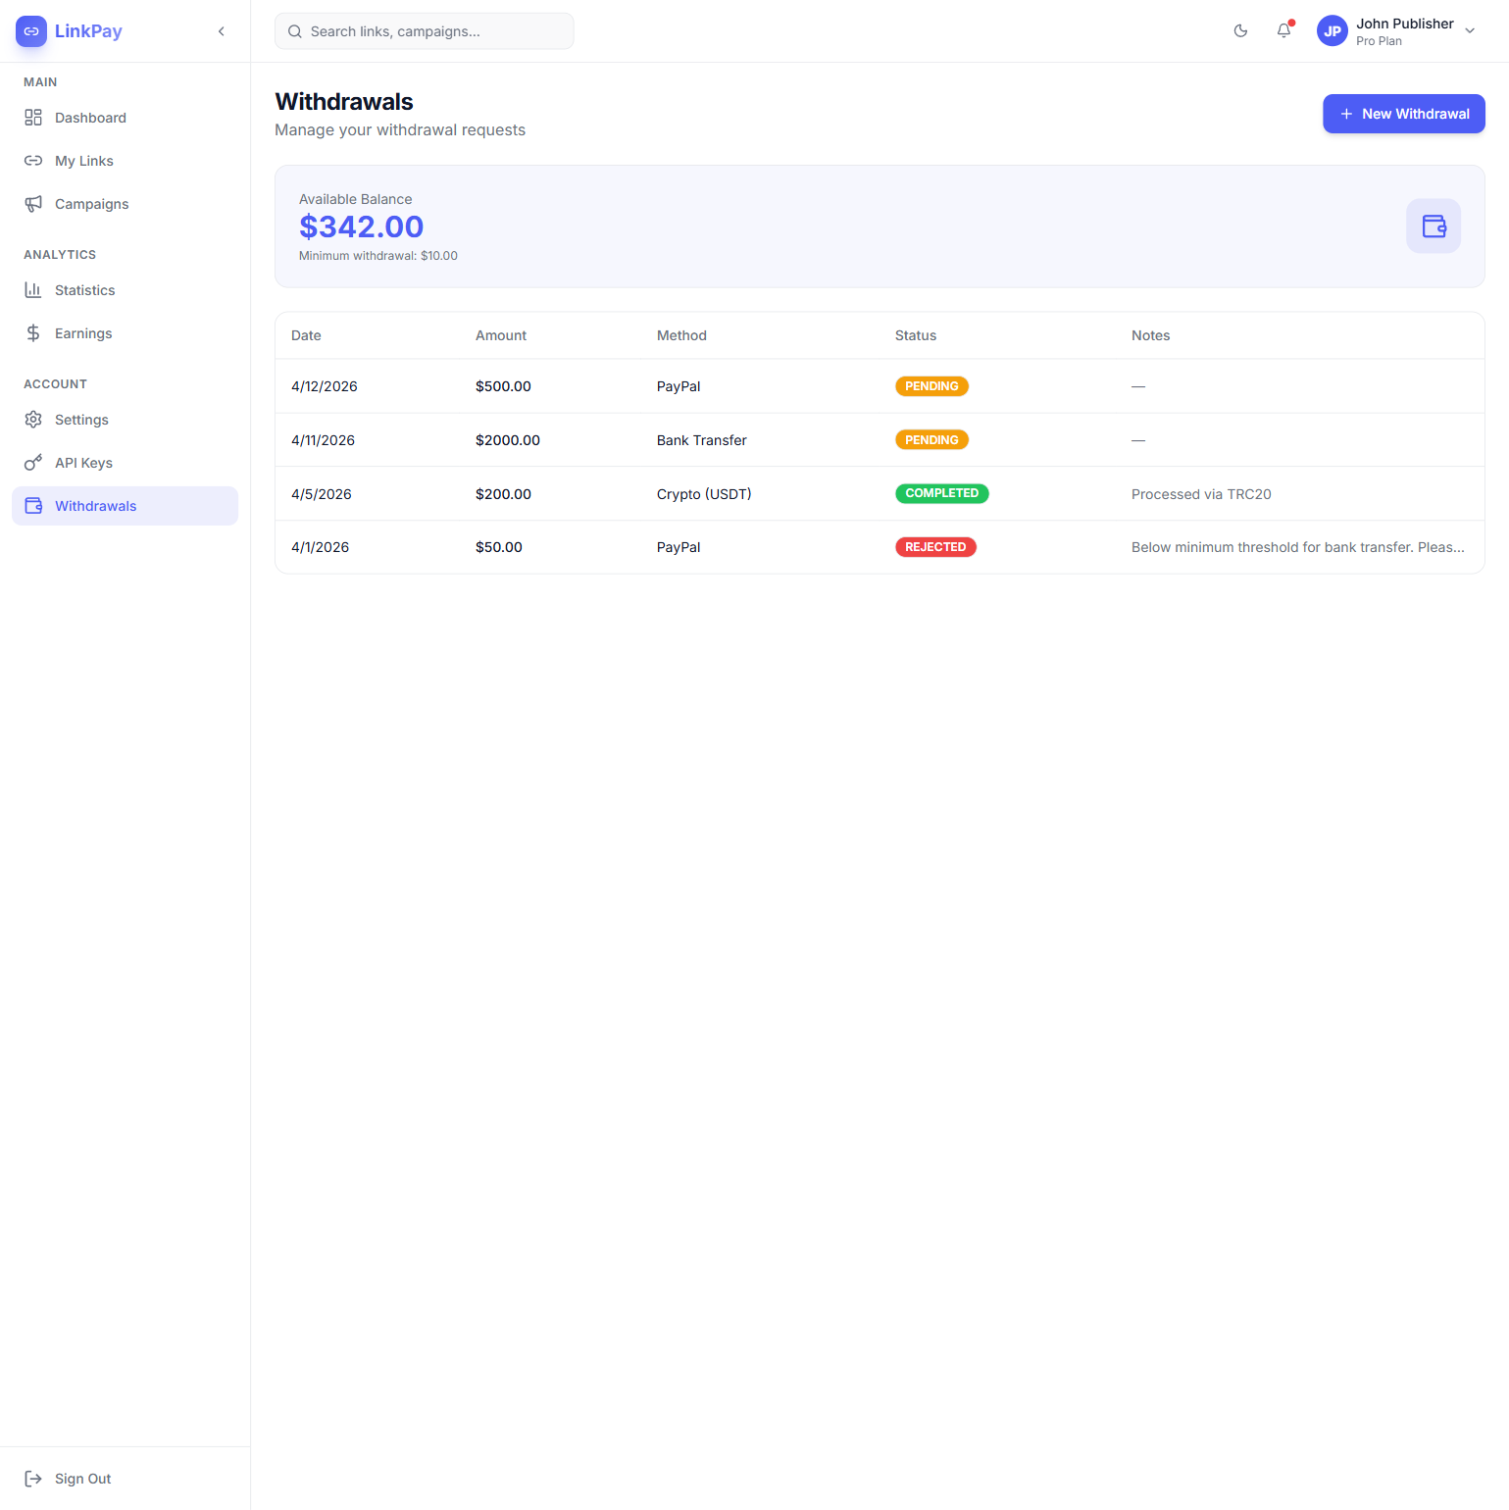Open the API Keys page

coord(125,463)
